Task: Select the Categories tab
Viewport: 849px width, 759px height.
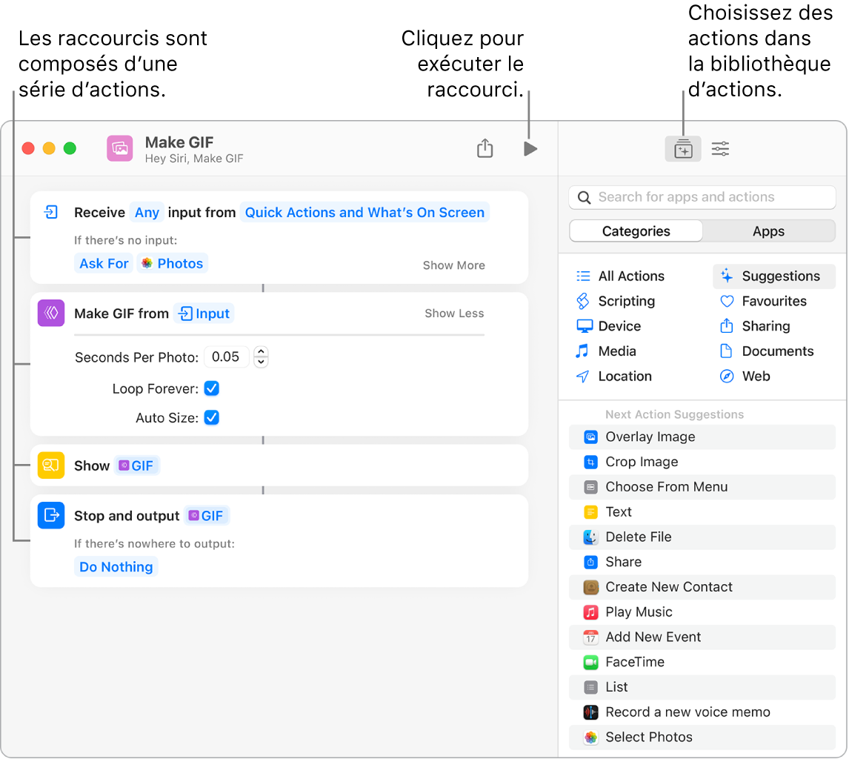Action: (x=636, y=231)
